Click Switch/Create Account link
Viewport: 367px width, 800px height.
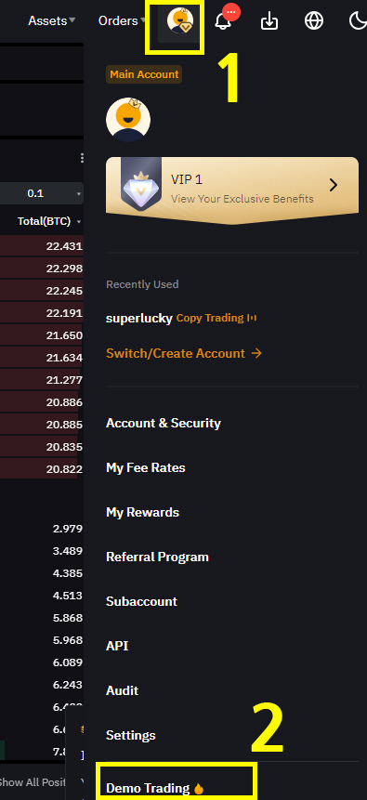184,353
